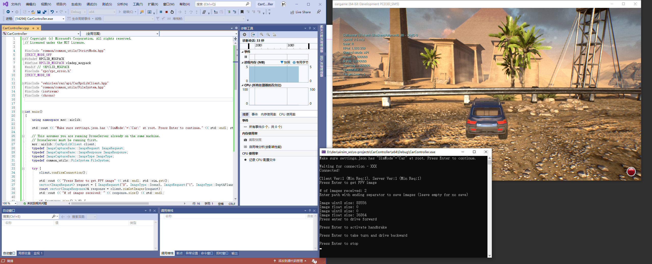This screenshot has height=264, width=652.
Task: Expand the x64 platform dropdown
Action: tap(102, 12)
